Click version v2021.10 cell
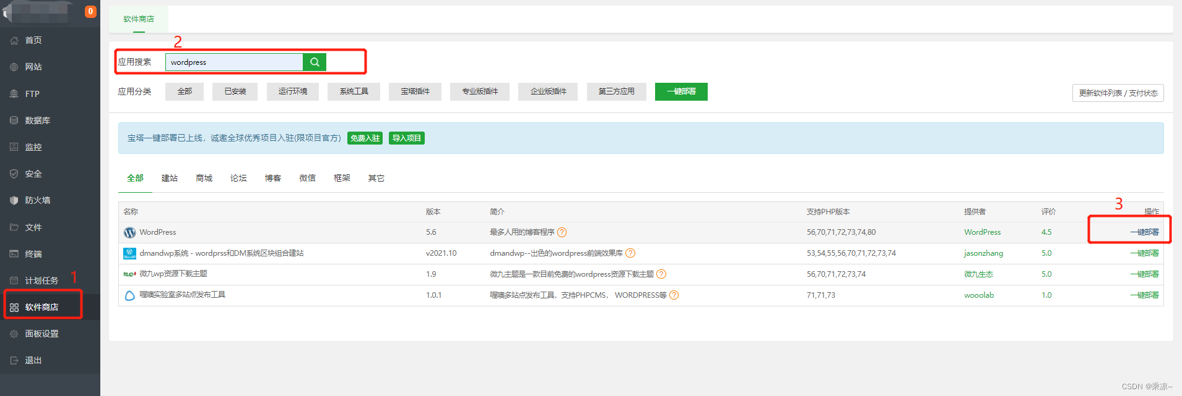Viewport: 1182px width, 396px height. pos(441,253)
